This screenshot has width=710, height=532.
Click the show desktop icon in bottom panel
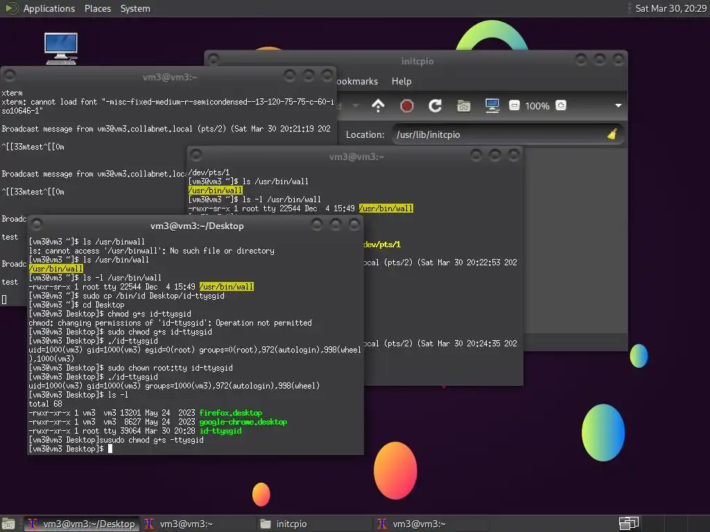tap(8, 524)
